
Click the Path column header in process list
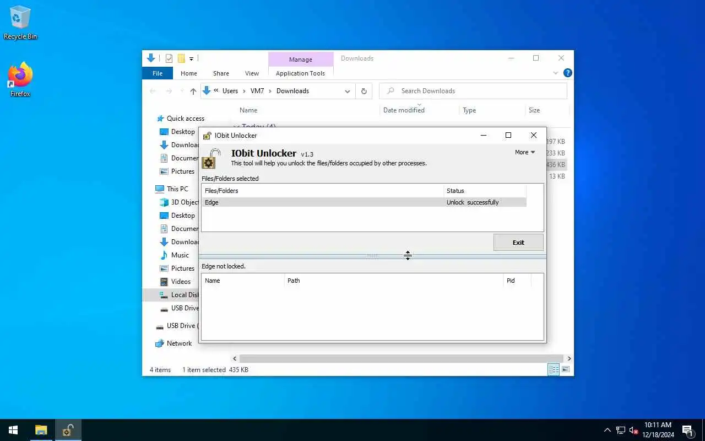click(x=394, y=281)
